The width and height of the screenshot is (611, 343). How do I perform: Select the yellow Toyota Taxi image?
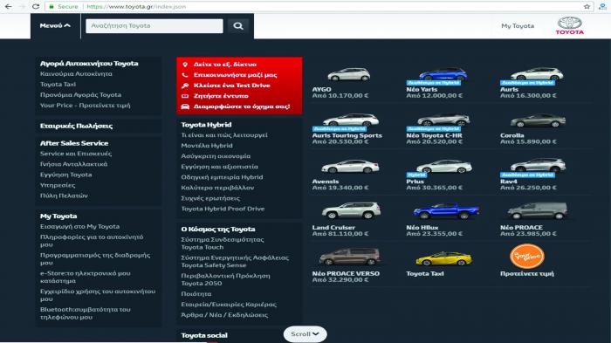tap(443, 259)
